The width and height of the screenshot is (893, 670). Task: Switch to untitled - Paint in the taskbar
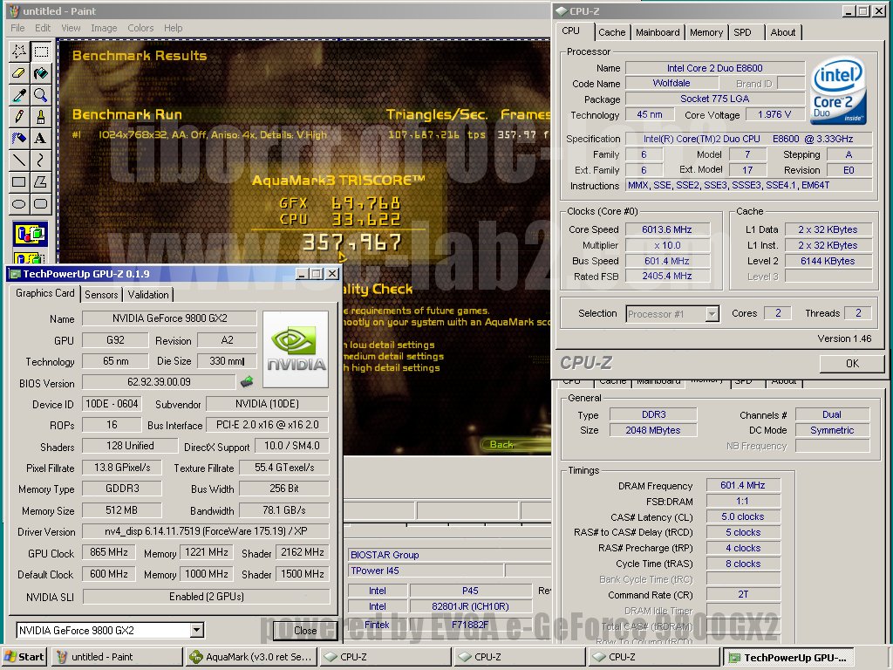[x=117, y=657]
